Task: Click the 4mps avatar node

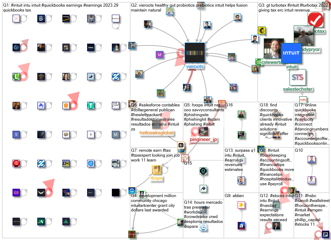Action: 156,170
